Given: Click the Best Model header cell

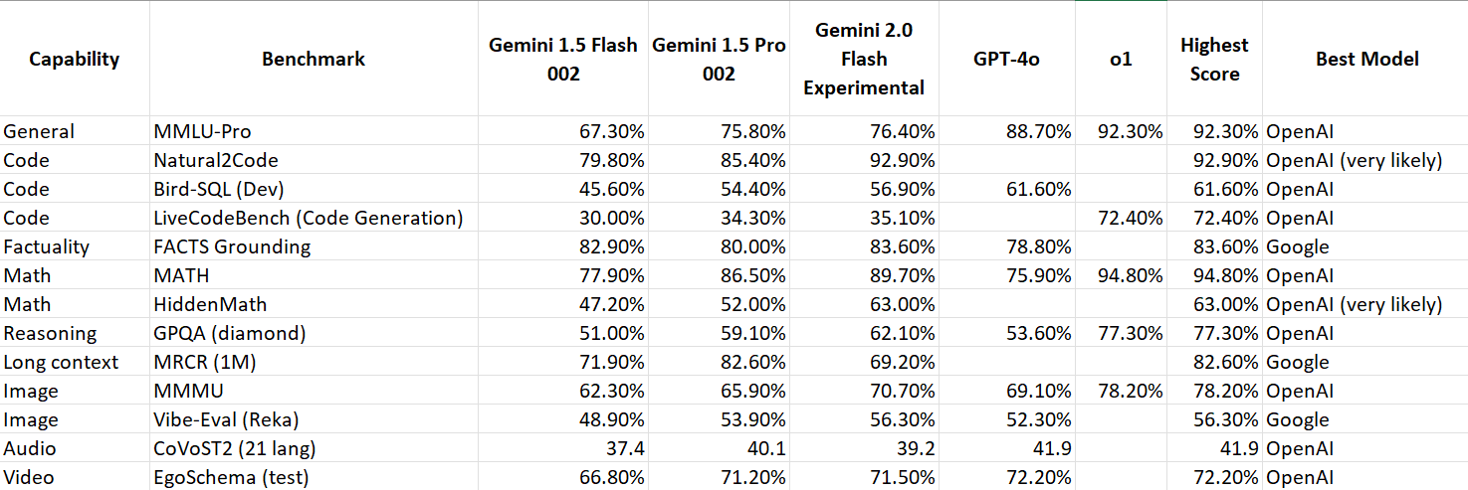Looking at the screenshot, I should tap(1365, 59).
